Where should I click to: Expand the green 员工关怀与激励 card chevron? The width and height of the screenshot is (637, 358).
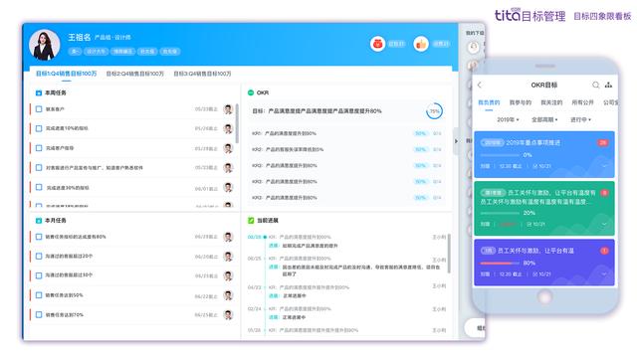click(604, 224)
